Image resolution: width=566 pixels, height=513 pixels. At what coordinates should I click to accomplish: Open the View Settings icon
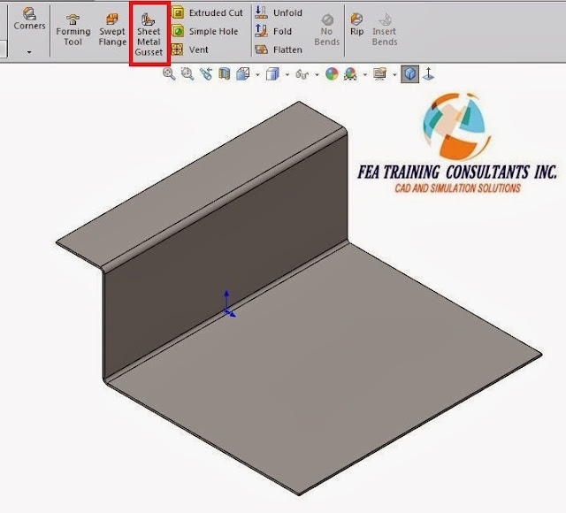(x=379, y=73)
